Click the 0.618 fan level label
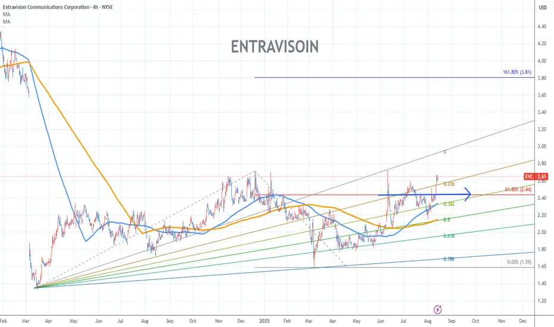 [449, 236]
